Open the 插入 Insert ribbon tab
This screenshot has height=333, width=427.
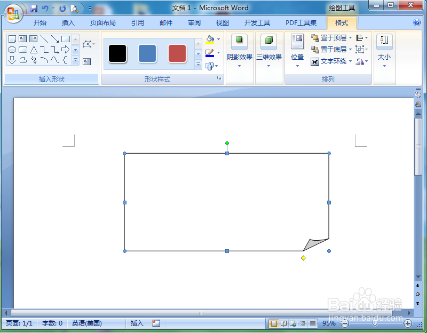coord(68,23)
